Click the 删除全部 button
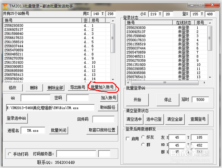The image size is (222, 168). point(55,88)
